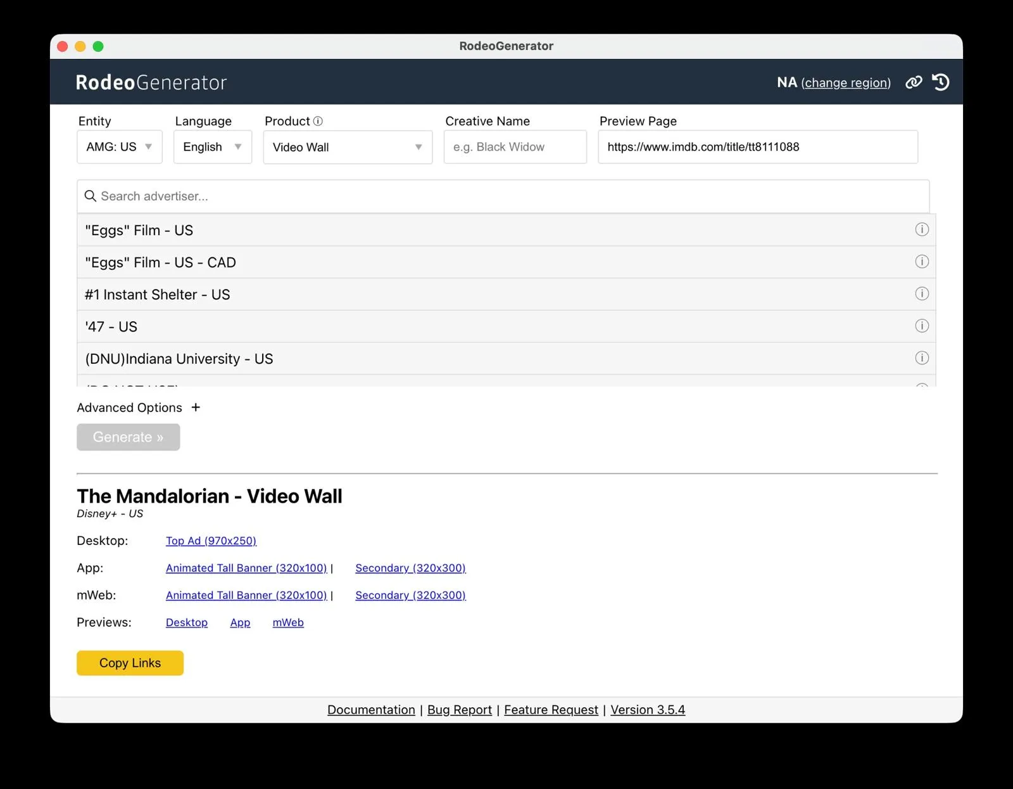Viewport: 1013px width, 789px height.
Task: Click the Product info icon
Action: pos(318,121)
